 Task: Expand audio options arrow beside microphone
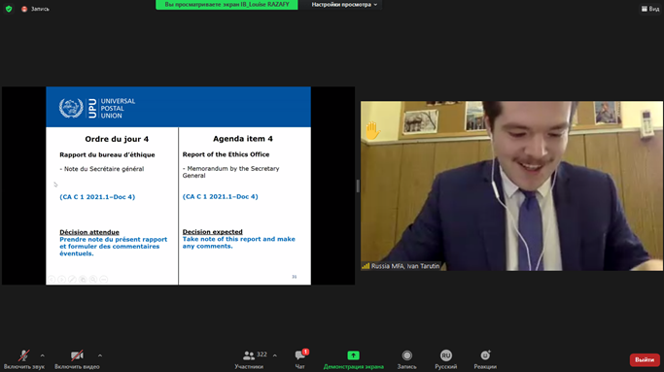(43, 355)
